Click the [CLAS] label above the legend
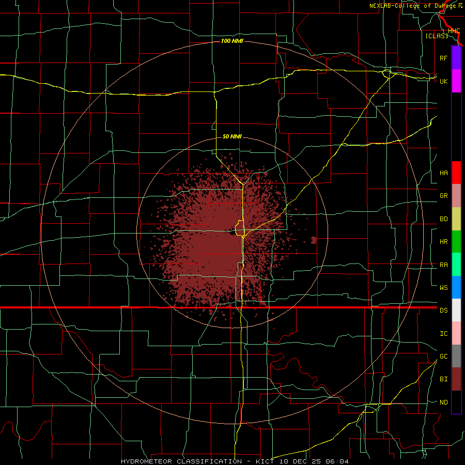The image size is (465, 465). click(x=437, y=36)
